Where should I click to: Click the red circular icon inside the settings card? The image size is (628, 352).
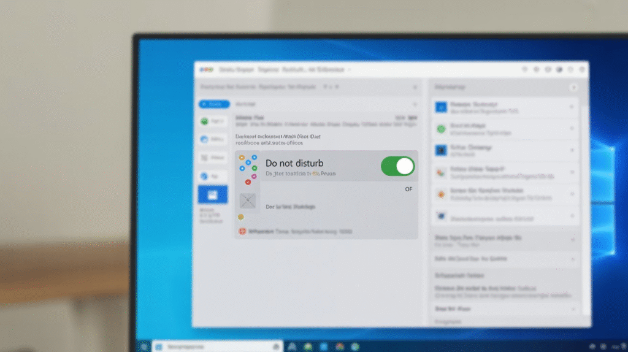point(243,232)
